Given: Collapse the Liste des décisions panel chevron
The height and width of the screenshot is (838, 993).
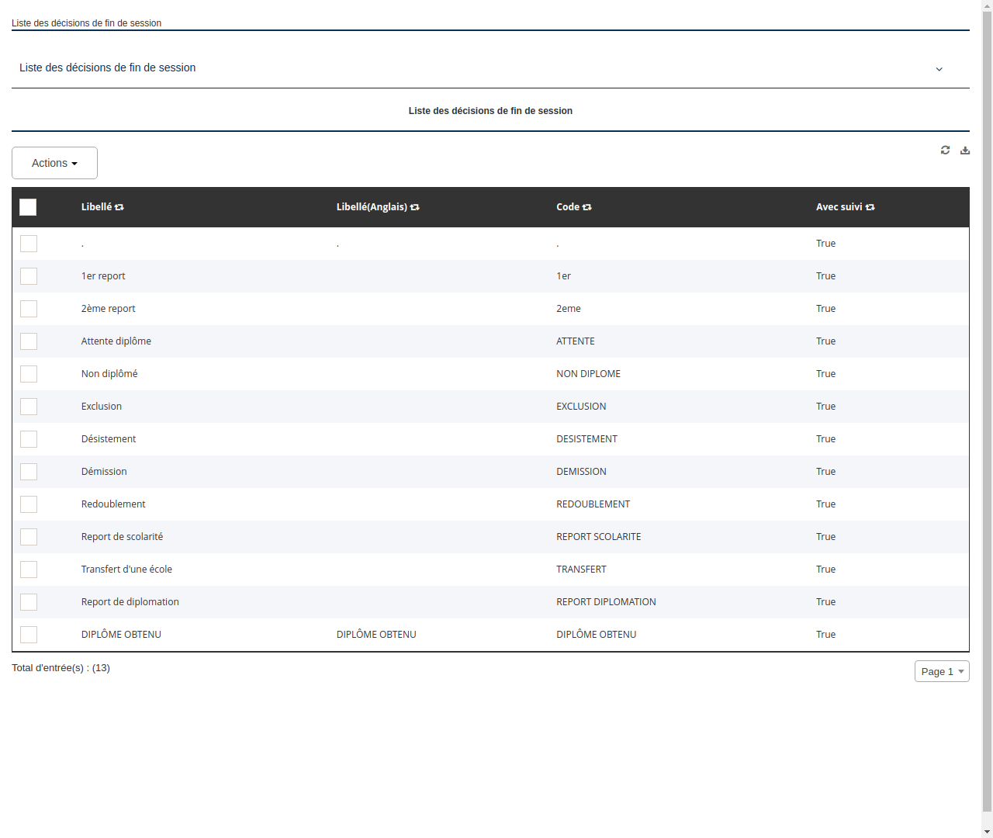Looking at the screenshot, I should click(x=939, y=69).
